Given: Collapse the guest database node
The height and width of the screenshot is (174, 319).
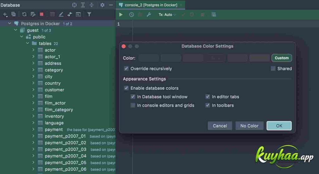Looking at the screenshot, I should pos(16,30).
